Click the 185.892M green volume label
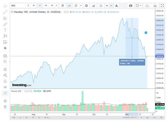 pos(160,108)
